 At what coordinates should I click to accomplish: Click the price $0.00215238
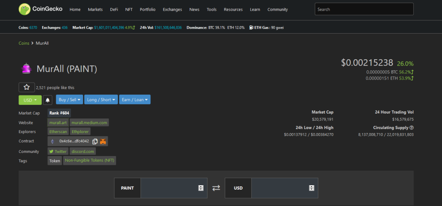coord(367,62)
